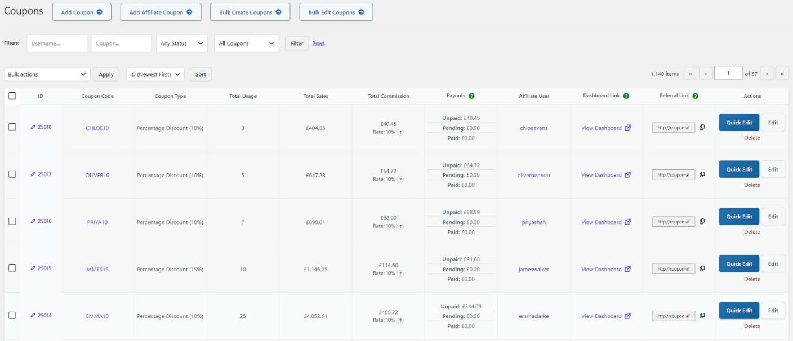Click rate help icon in OLIVER10 row
Image resolution: width=793 pixels, height=341 pixels.
click(400, 180)
